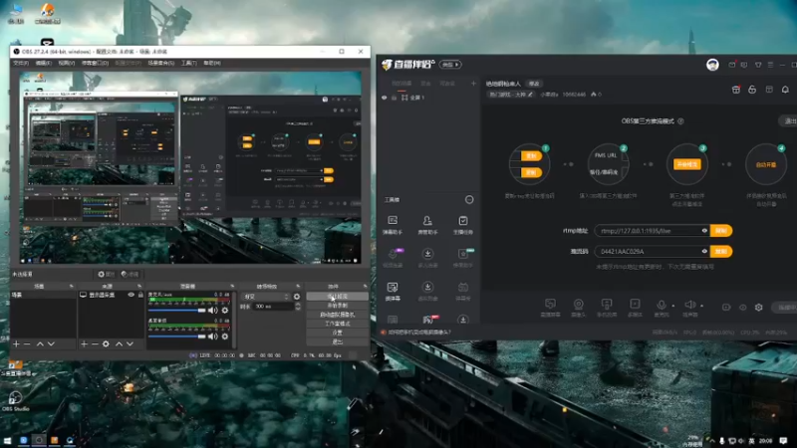The width and height of the screenshot is (797, 448).
Task: Open microphone channel settings gear in mixer
Action: [x=225, y=311]
